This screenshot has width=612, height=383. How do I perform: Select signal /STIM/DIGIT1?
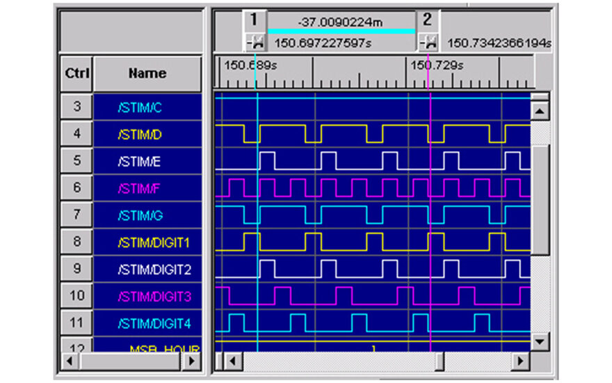[x=148, y=242]
